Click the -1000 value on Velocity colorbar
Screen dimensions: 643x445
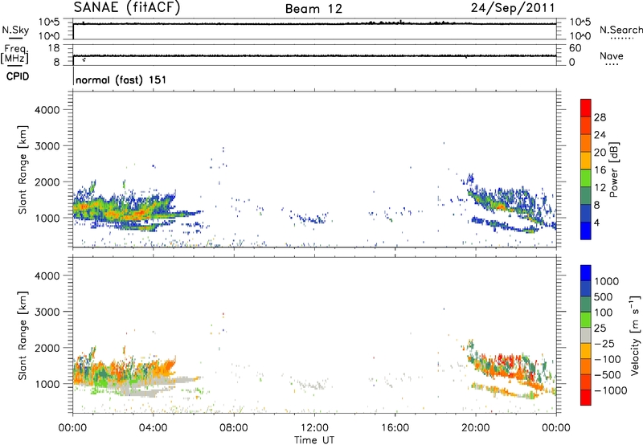click(611, 390)
